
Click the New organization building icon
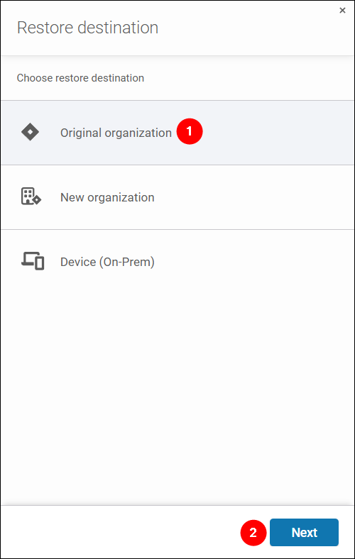[31, 197]
